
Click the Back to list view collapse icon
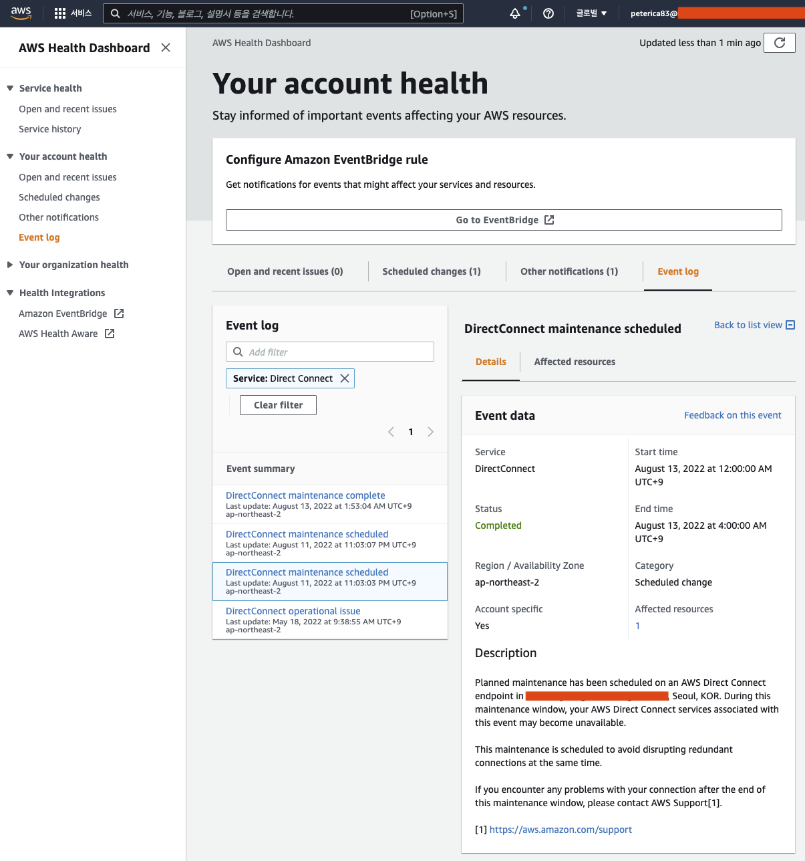pos(790,325)
